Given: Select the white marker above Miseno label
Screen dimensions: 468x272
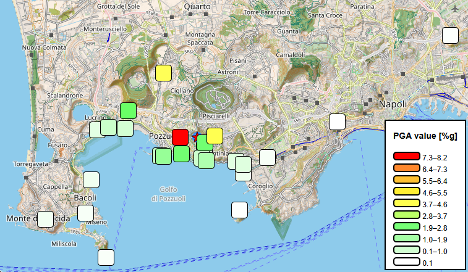Looking at the screenshot, I should point(86,213).
